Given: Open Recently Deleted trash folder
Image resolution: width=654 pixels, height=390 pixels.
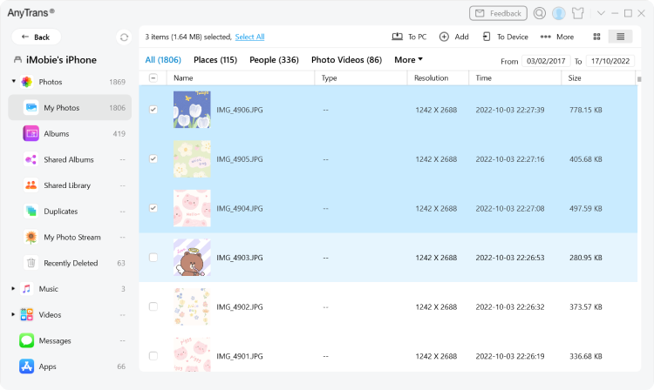Looking at the screenshot, I should click(x=71, y=263).
